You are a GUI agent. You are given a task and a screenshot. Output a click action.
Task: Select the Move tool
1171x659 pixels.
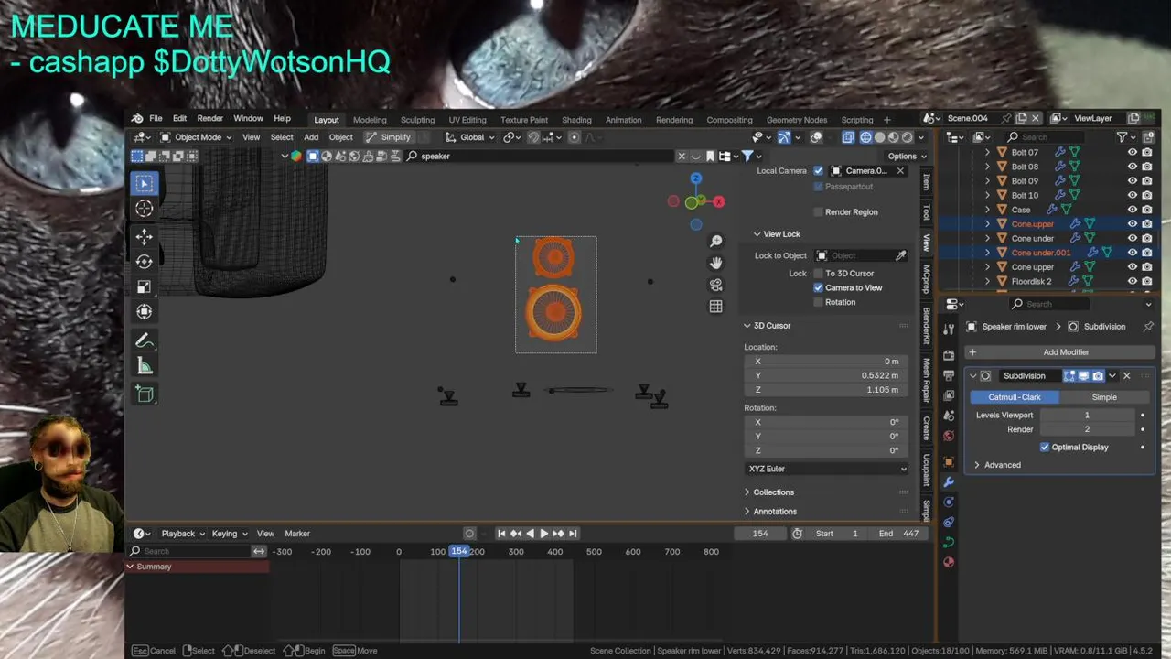coord(144,237)
